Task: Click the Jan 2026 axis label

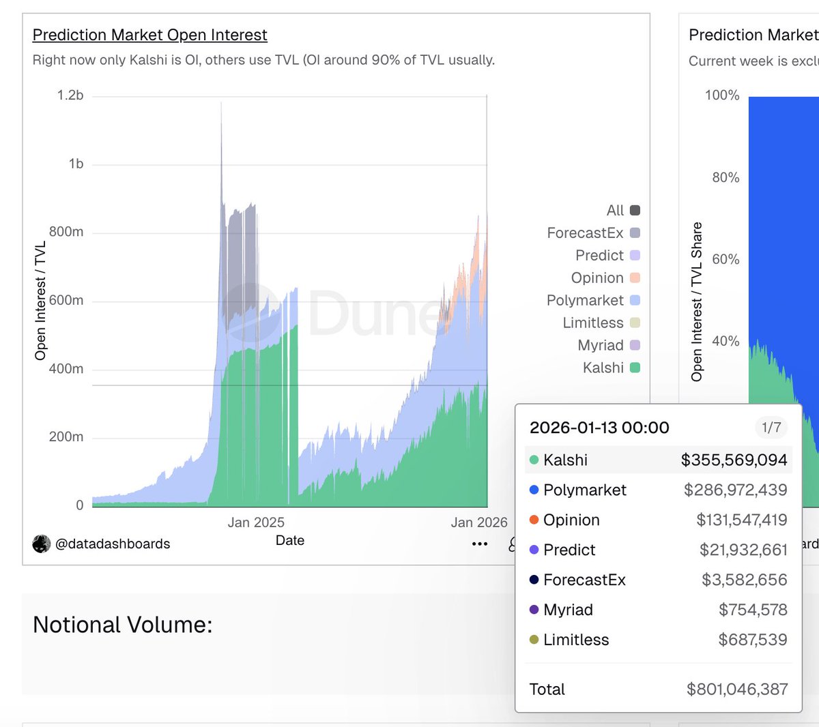Action: 479,522
